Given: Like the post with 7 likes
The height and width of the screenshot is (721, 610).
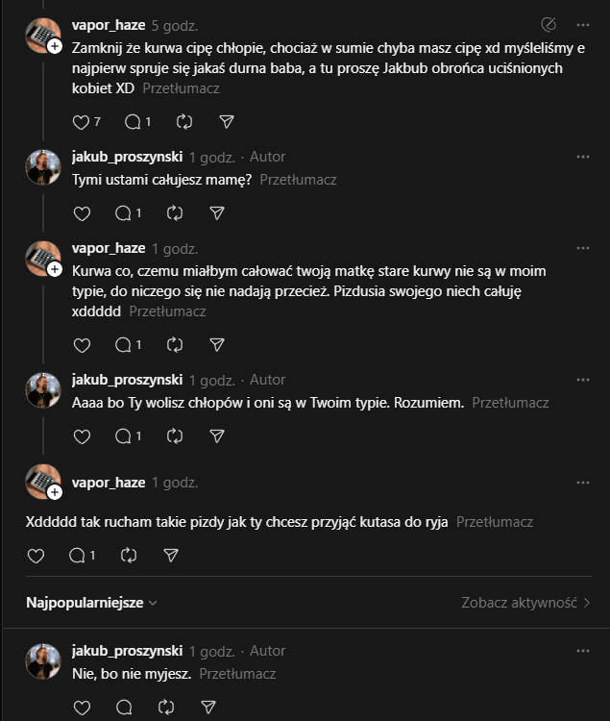Looking at the screenshot, I should coord(81,122).
